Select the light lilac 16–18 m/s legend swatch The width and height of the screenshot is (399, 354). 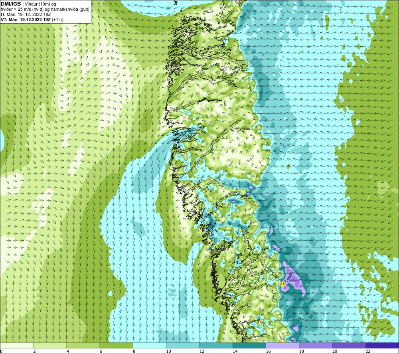click(282, 345)
